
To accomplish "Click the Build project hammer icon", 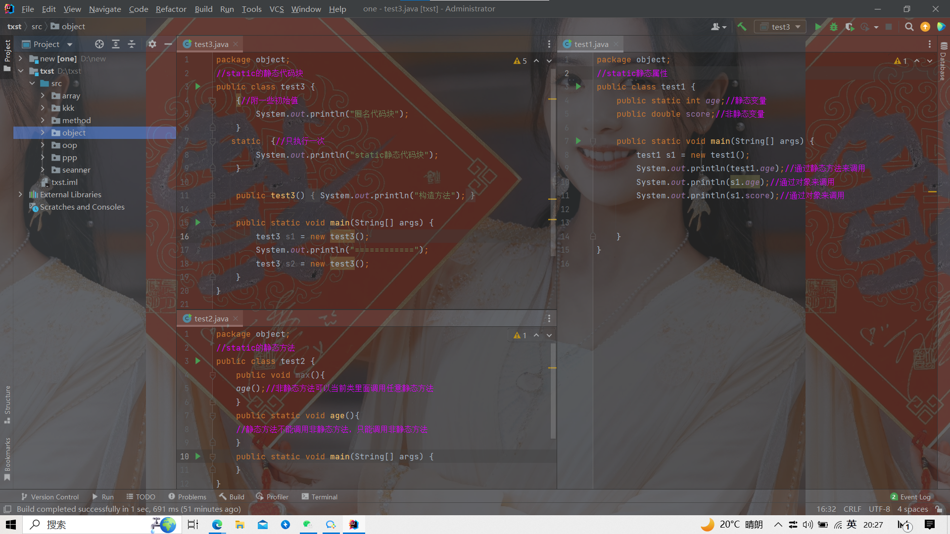I will (742, 27).
